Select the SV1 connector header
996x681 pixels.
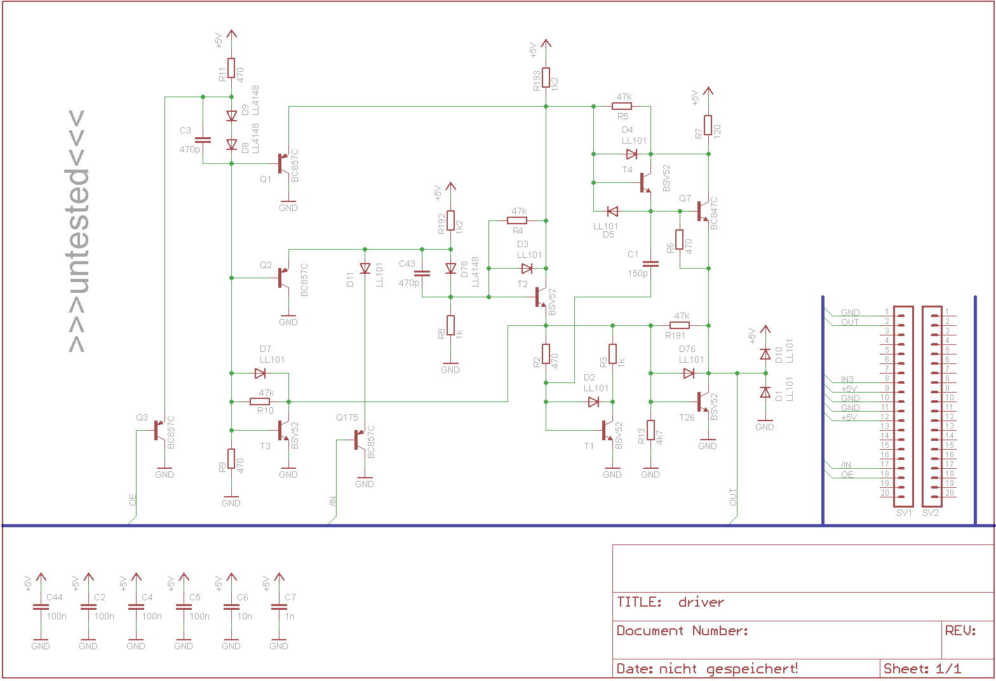click(903, 403)
